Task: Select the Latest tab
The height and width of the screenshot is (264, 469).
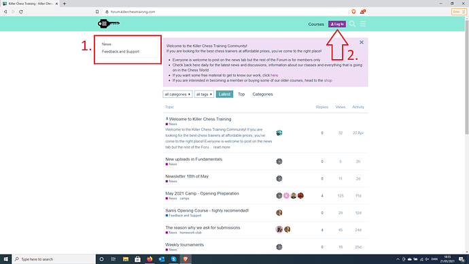Action: pyautogui.click(x=224, y=95)
